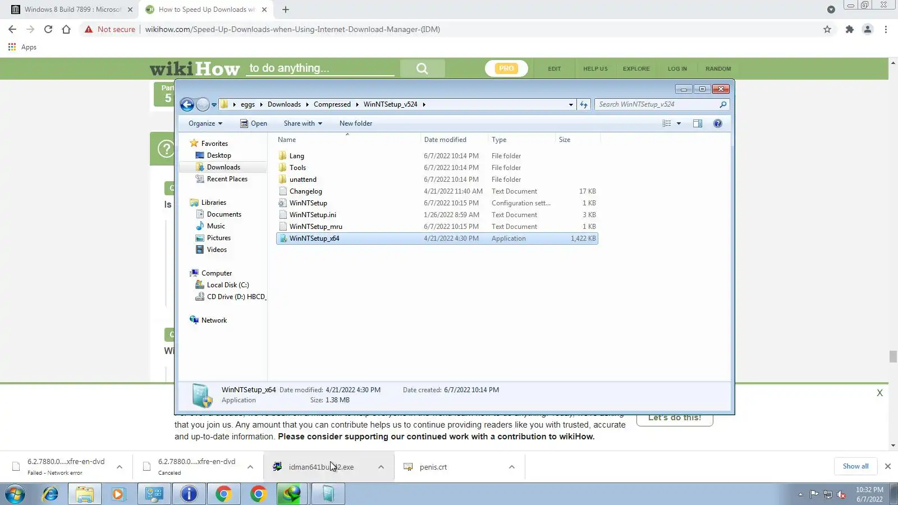Open a RANDOM wikiHow article
Viewport: 898px width, 505px height.
click(718, 68)
